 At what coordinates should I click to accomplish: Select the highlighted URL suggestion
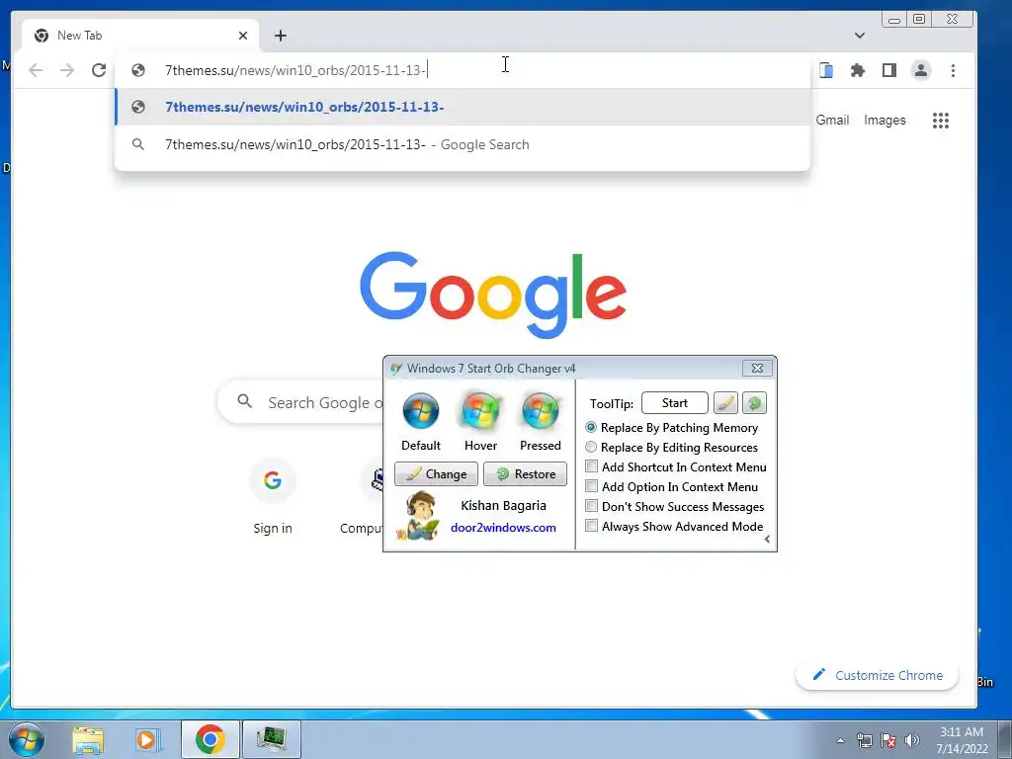point(463,107)
